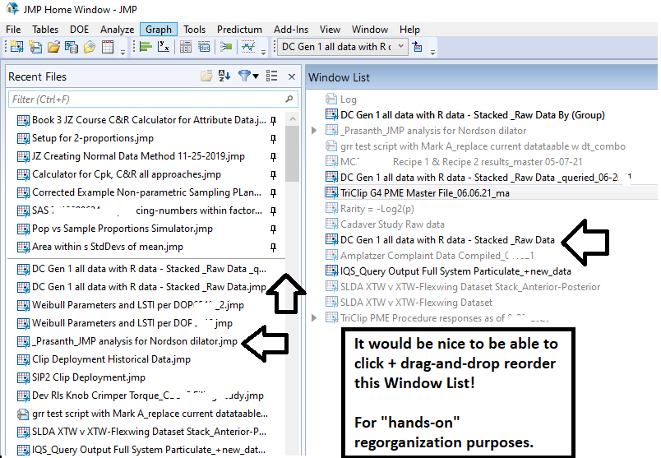Open the Tools menu
The image size is (661, 458).
tap(194, 30)
